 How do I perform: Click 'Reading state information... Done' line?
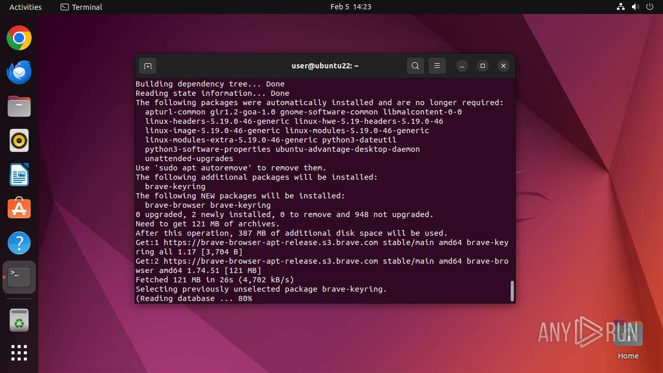(212, 93)
